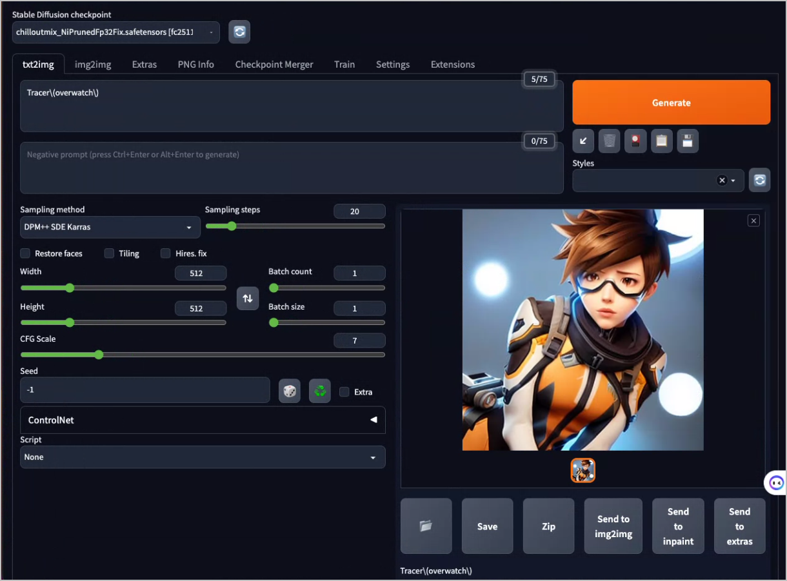Image resolution: width=787 pixels, height=581 pixels.
Task: Clear the selected styles with X icon
Action: 722,181
